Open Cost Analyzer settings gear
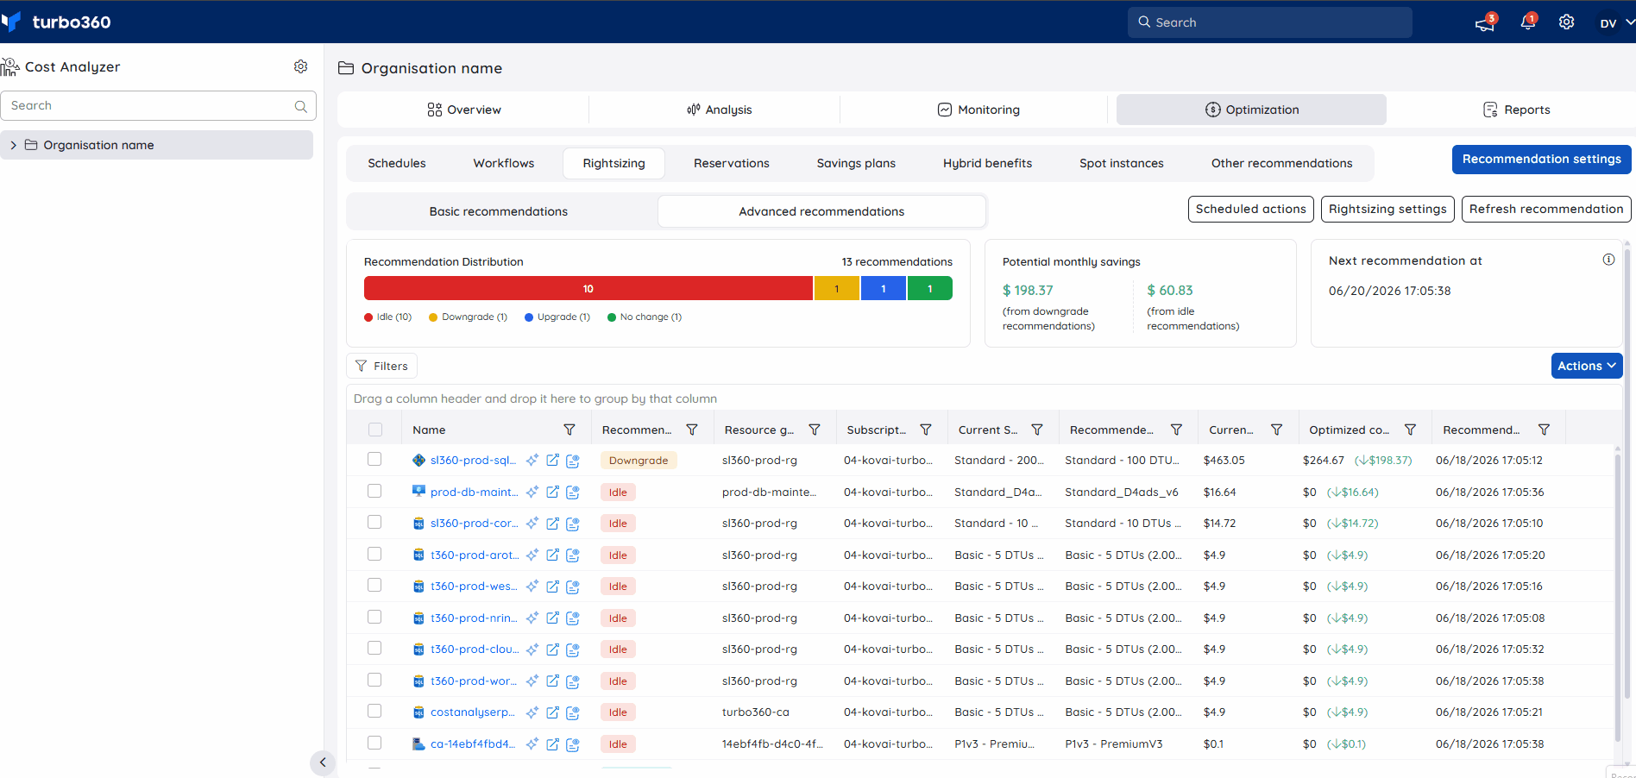1636x778 pixels. [x=300, y=66]
